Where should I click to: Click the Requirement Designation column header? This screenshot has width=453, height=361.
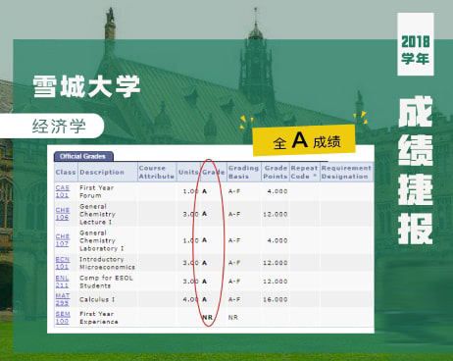(x=346, y=172)
